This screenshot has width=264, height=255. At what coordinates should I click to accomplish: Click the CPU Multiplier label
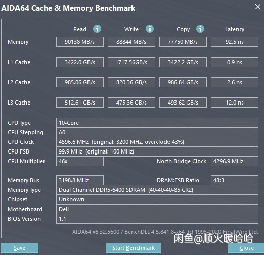tap(26, 161)
